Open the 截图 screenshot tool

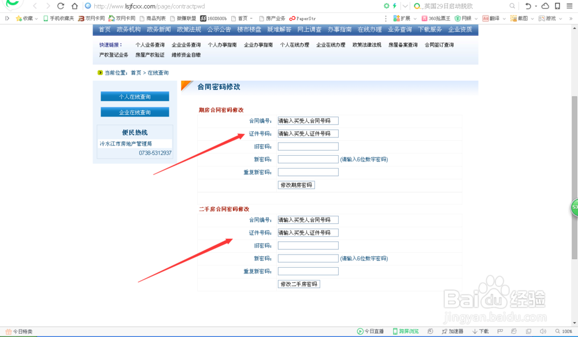tap(519, 18)
